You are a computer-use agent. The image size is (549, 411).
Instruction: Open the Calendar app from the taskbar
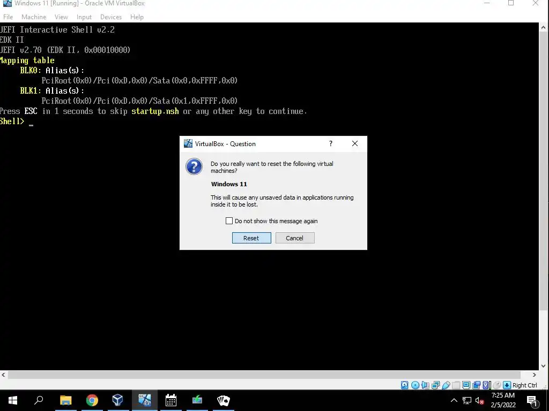[x=171, y=400]
